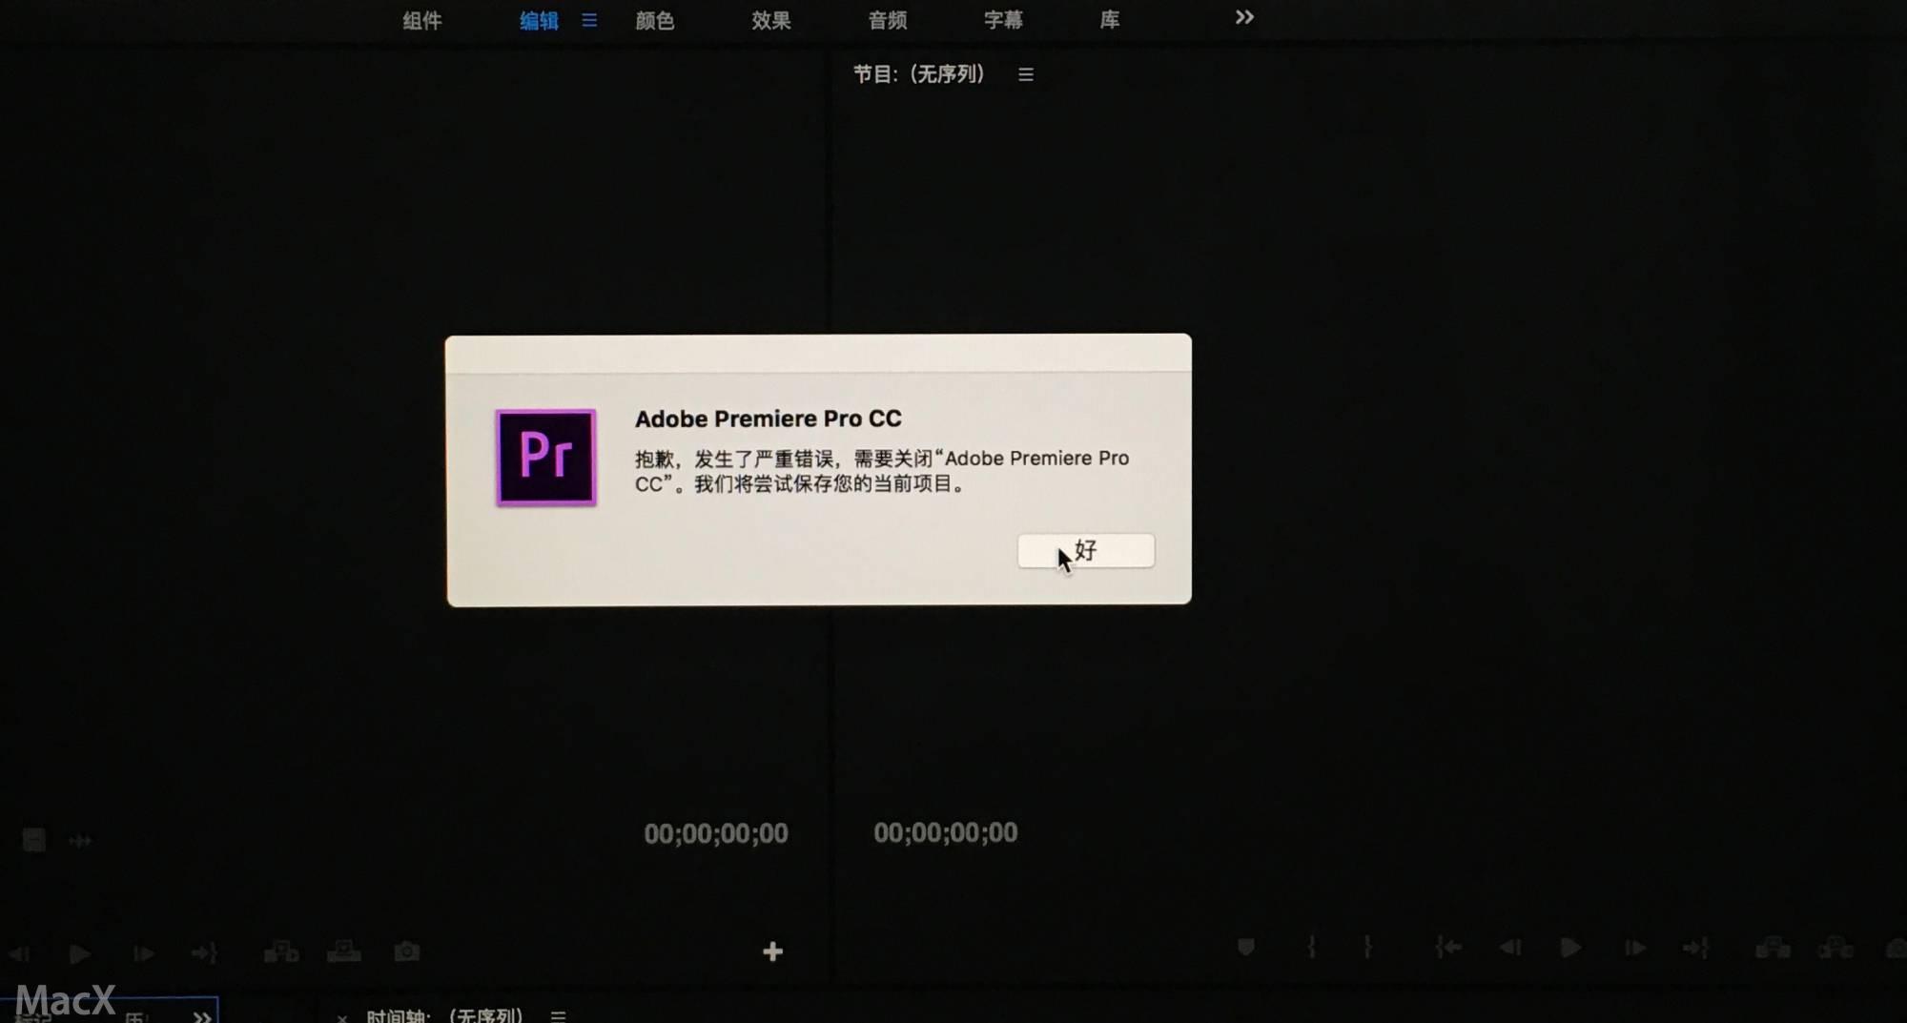The height and width of the screenshot is (1023, 1907).
Task: Click the Drag Audio Only icon
Action: point(80,841)
